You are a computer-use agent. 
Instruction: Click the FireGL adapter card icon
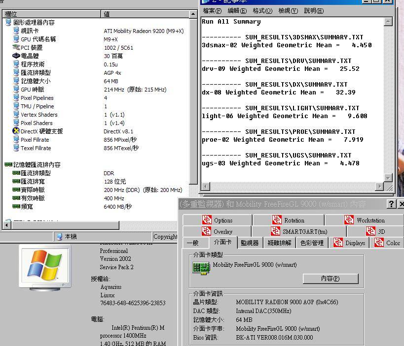[201, 268]
